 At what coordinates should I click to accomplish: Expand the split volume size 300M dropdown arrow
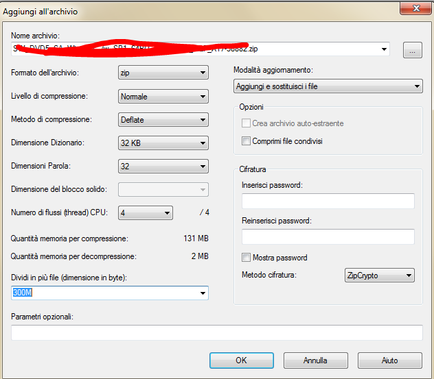[x=203, y=293]
